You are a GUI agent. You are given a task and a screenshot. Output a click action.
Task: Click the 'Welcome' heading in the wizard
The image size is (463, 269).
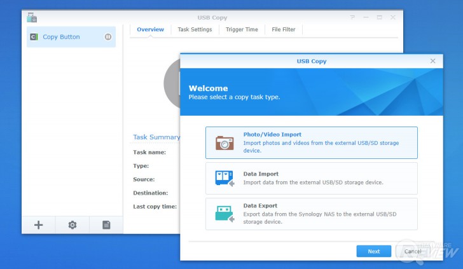(208, 88)
